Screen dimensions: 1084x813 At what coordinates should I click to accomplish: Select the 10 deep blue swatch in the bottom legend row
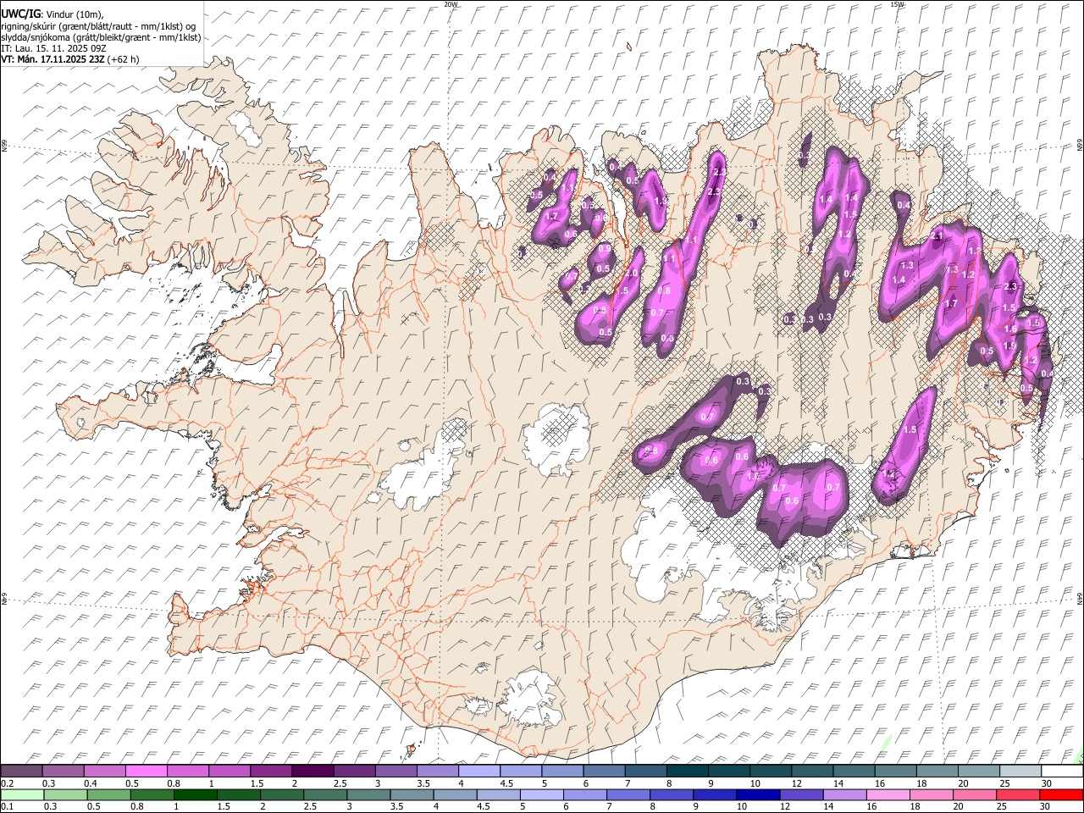(759, 795)
